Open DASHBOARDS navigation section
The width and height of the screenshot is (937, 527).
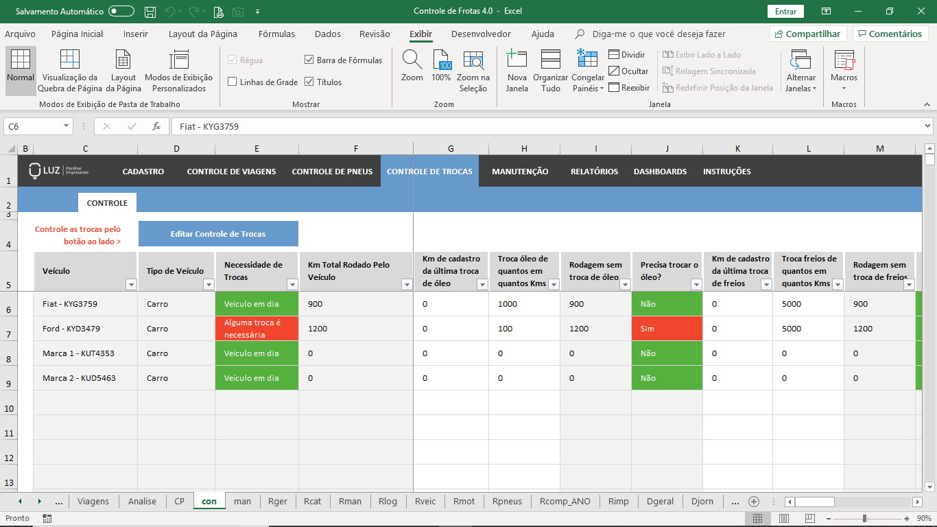pyautogui.click(x=660, y=172)
